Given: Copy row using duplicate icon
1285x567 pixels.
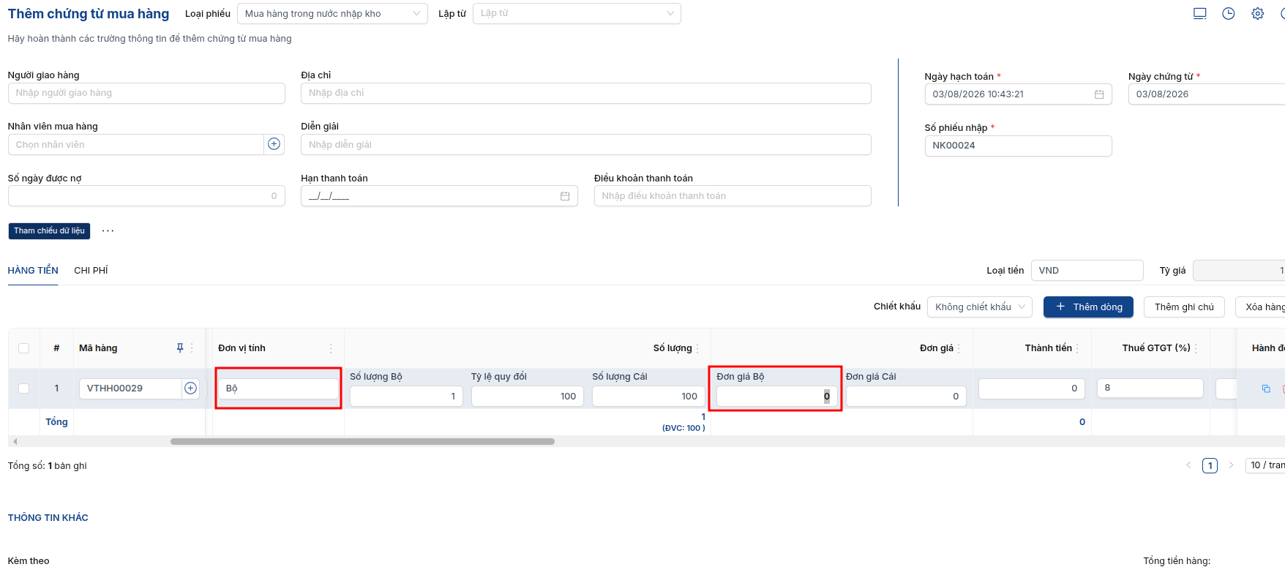Looking at the screenshot, I should pyautogui.click(x=1266, y=388).
